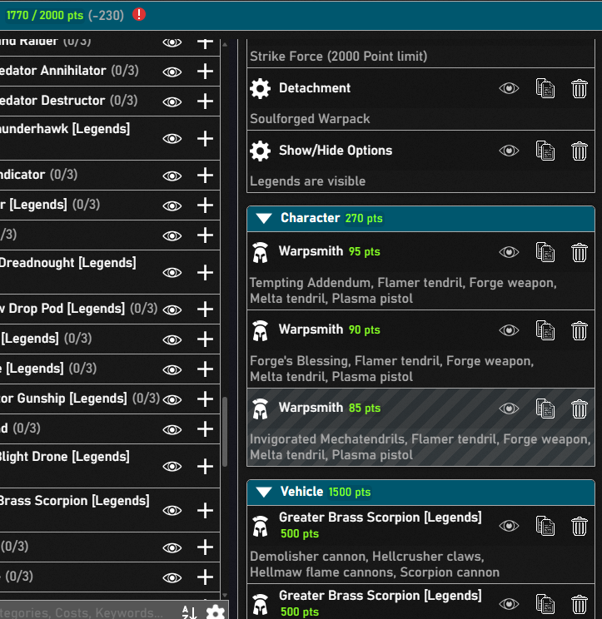Duplicate the 90 pts Warpsmith
The width and height of the screenshot is (602, 619).
point(545,330)
